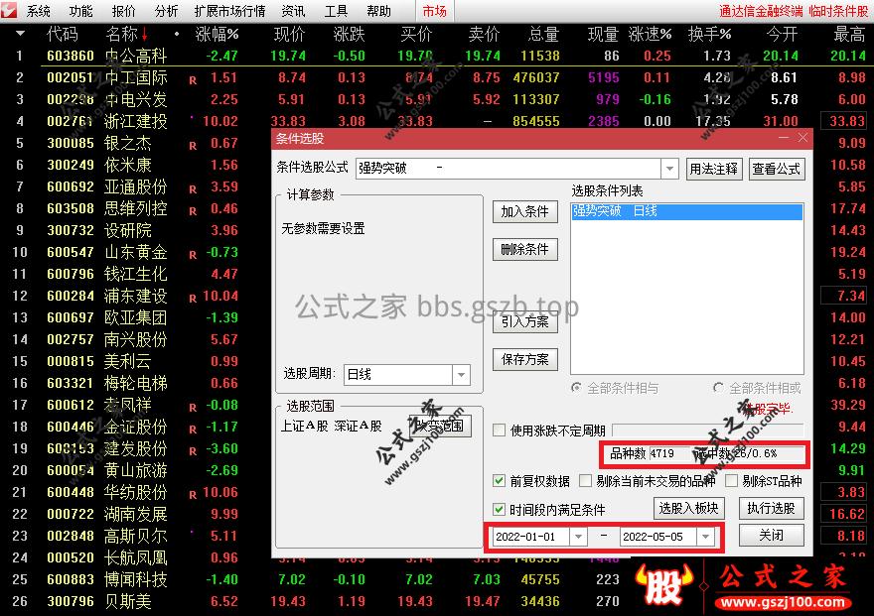
Task: Sort by the 换手% column header
Action: (709, 35)
